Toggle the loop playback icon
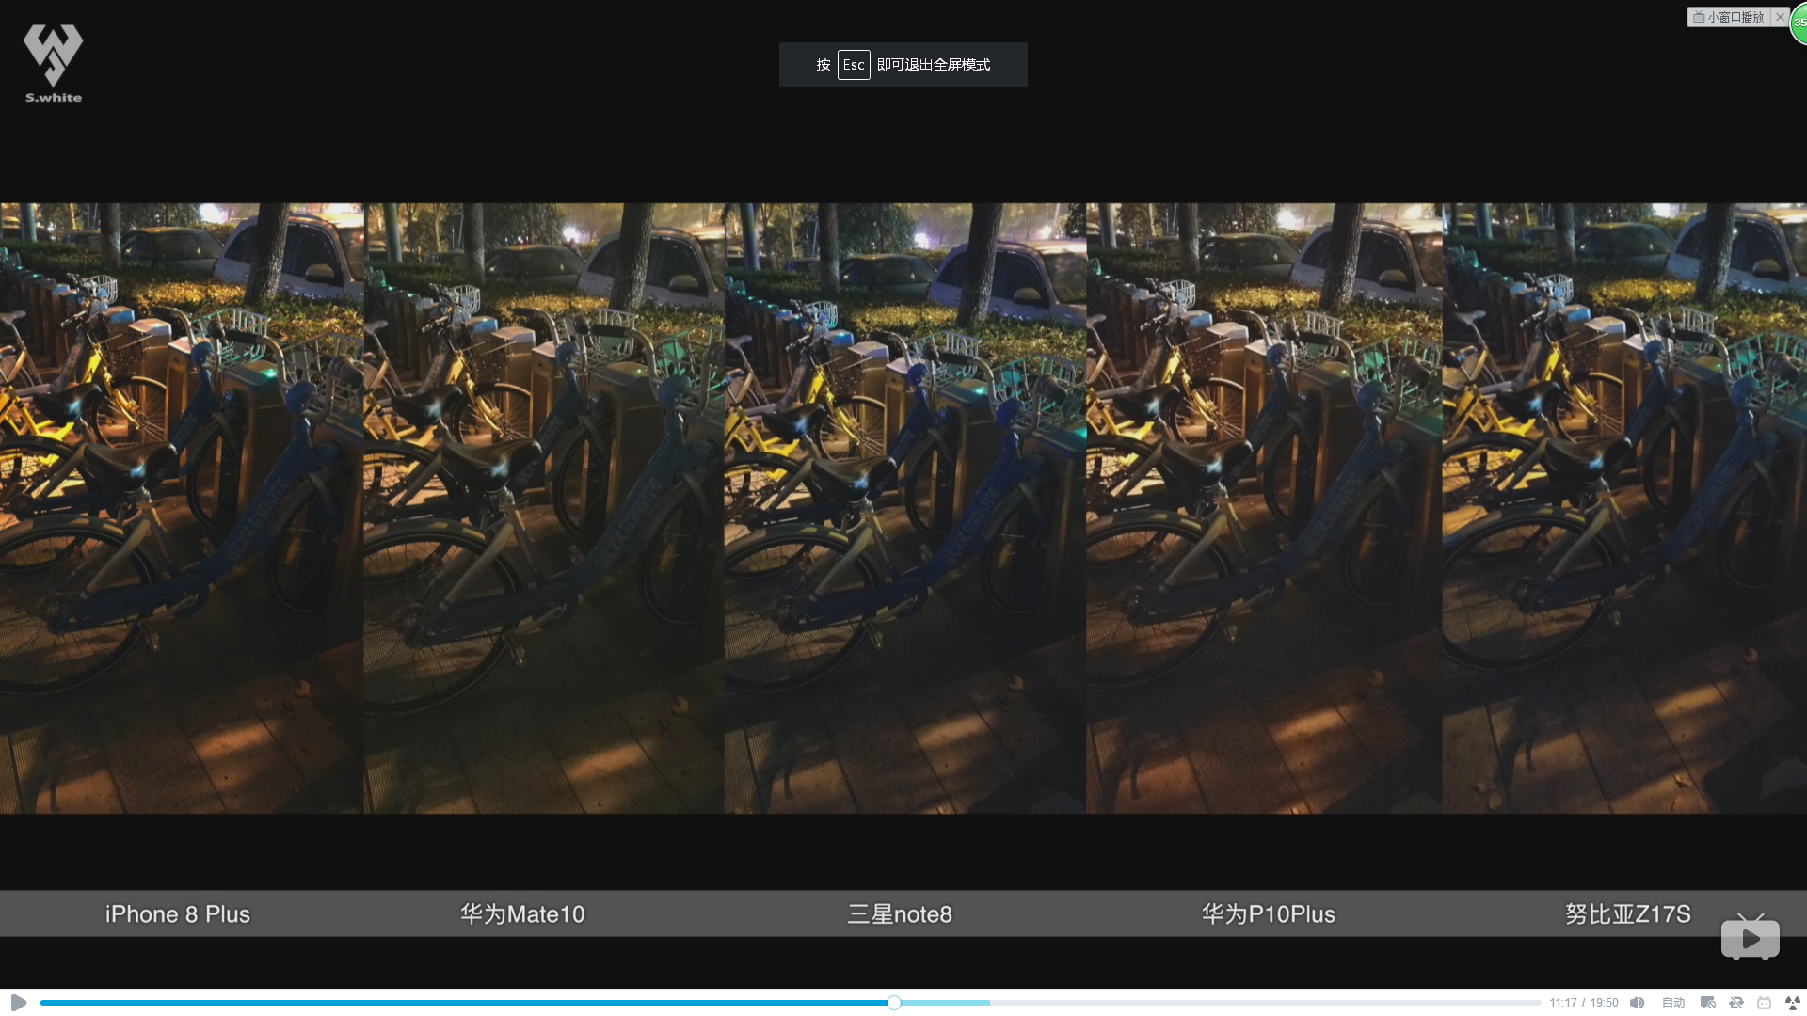The width and height of the screenshot is (1807, 1016). coord(1736,1003)
